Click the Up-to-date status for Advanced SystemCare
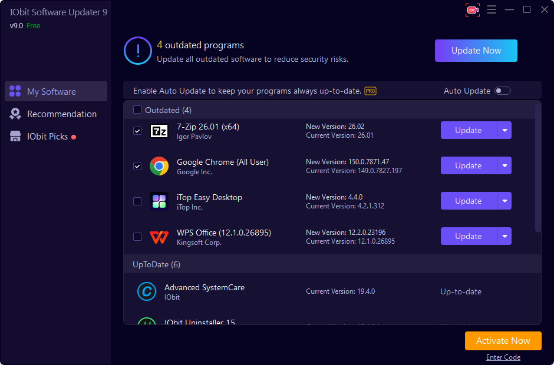 461,291
